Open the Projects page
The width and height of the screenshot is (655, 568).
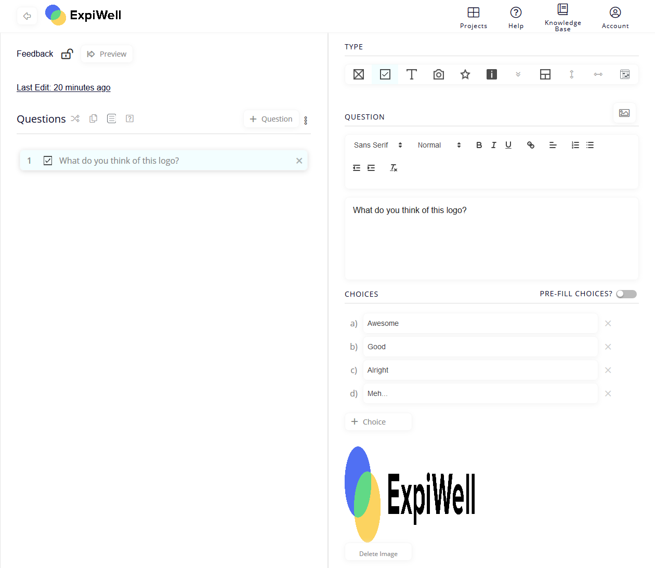[x=474, y=18]
